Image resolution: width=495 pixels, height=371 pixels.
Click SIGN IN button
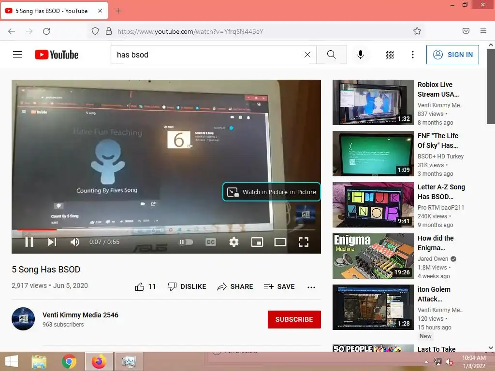[452, 55]
